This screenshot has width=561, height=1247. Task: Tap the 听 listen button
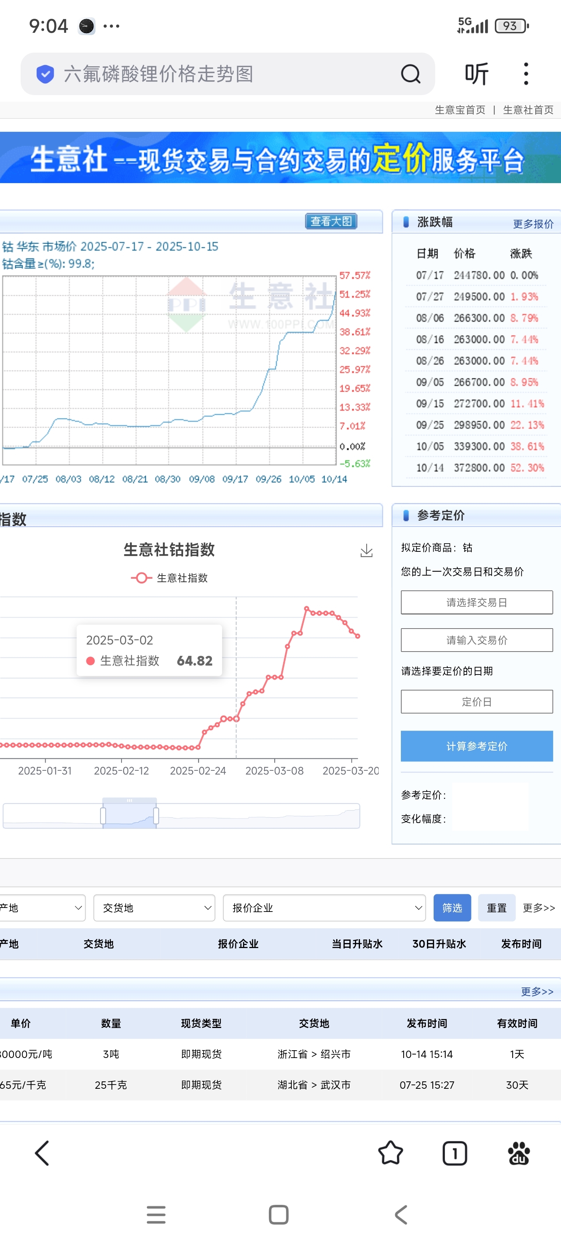pyautogui.click(x=477, y=74)
